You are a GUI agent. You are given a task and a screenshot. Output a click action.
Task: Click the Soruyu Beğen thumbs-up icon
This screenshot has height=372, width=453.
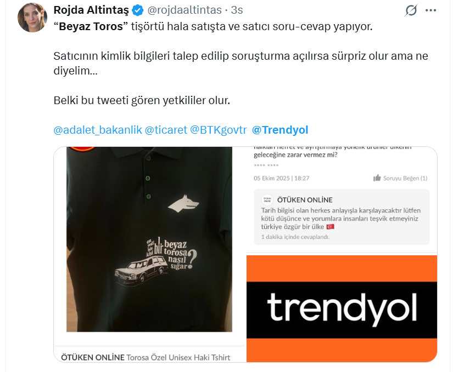click(x=377, y=178)
